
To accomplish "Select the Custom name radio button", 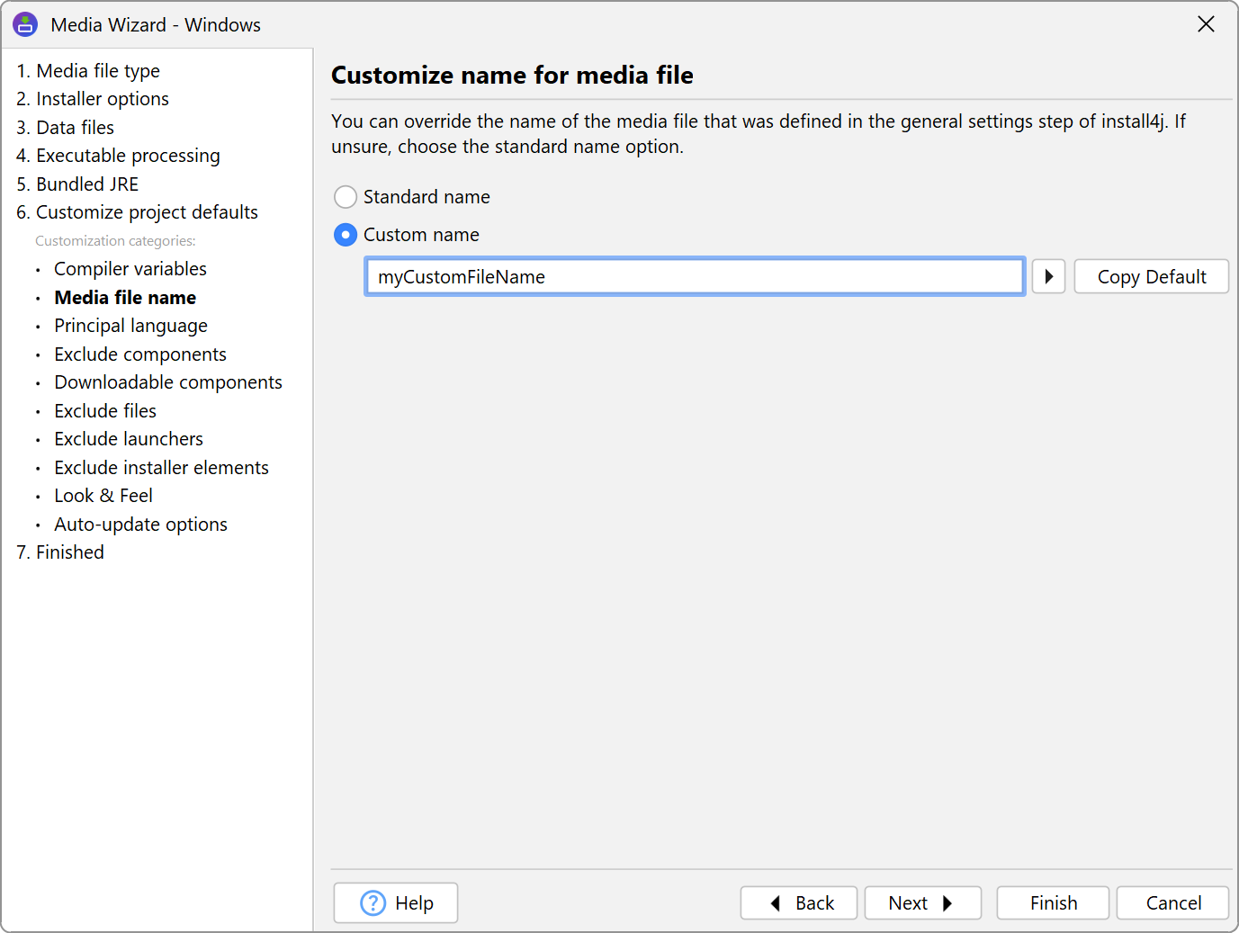I will click(346, 235).
